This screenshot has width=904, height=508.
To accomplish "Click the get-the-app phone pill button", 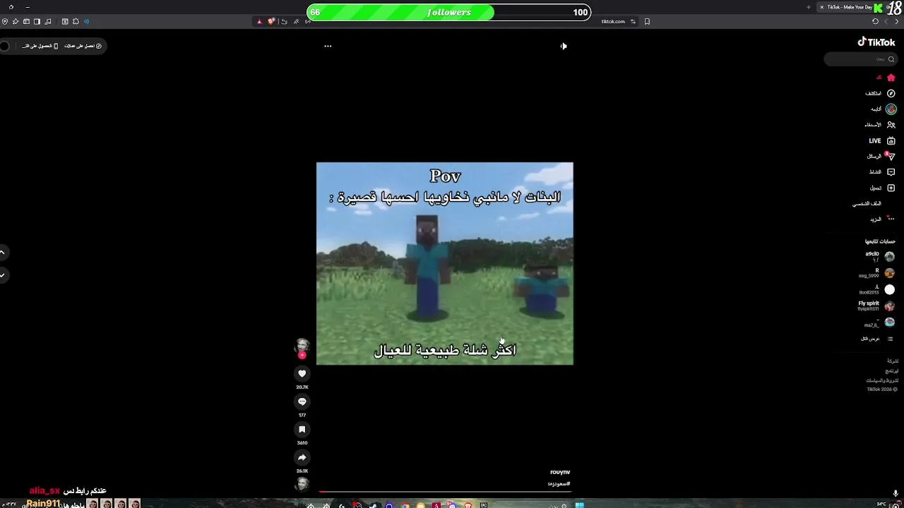I will tap(40, 46).
